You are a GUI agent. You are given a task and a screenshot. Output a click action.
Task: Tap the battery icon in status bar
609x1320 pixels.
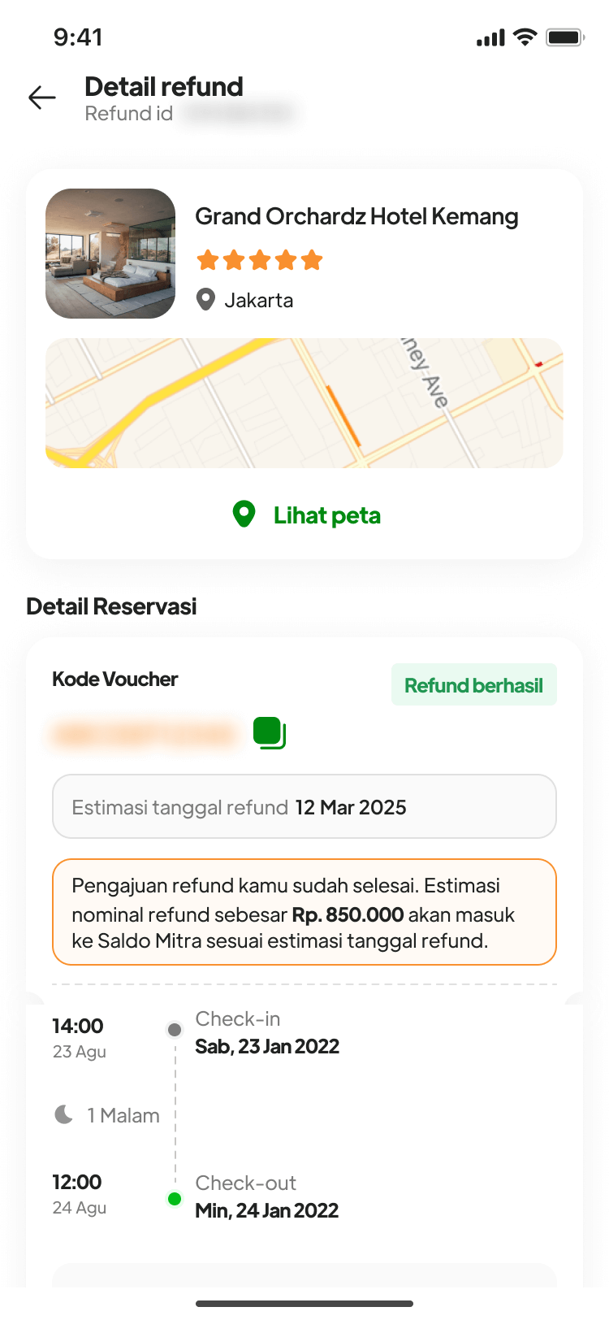tap(565, 37)
